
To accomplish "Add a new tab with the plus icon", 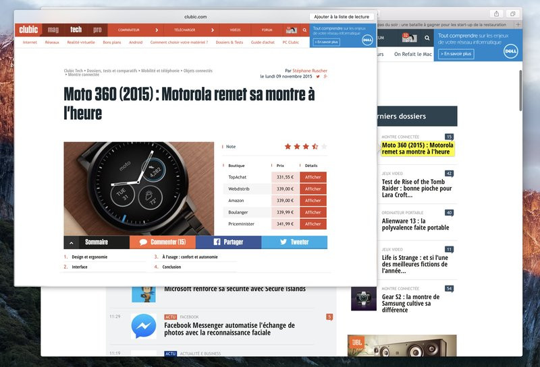I will point(518,24).
